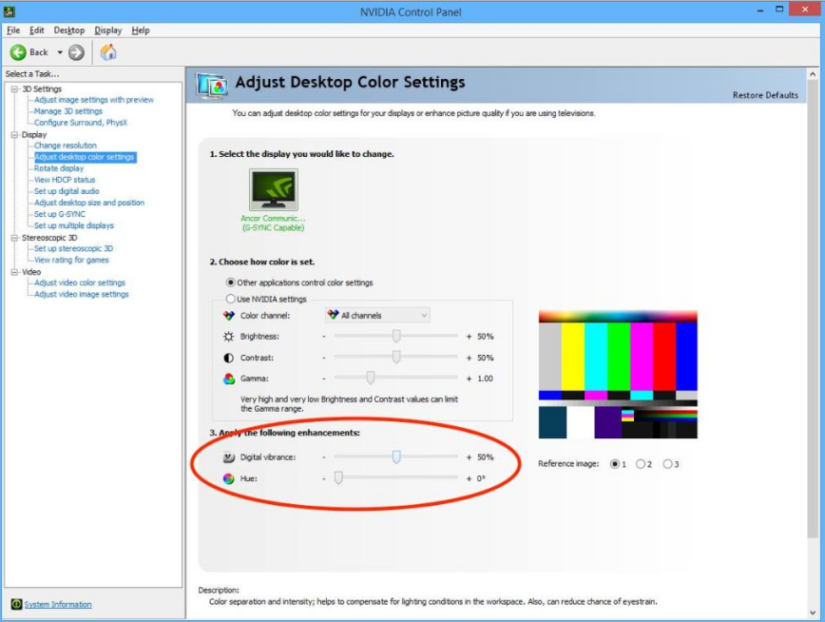Viewport: 825px width, 622px height.
Task: Click the Home icon in toolbar
Action: tap(108, 52)
